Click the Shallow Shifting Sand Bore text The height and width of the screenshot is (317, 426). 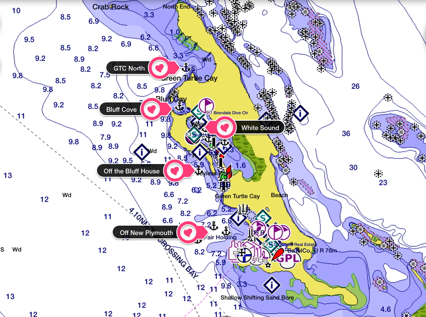coord(257,297)
